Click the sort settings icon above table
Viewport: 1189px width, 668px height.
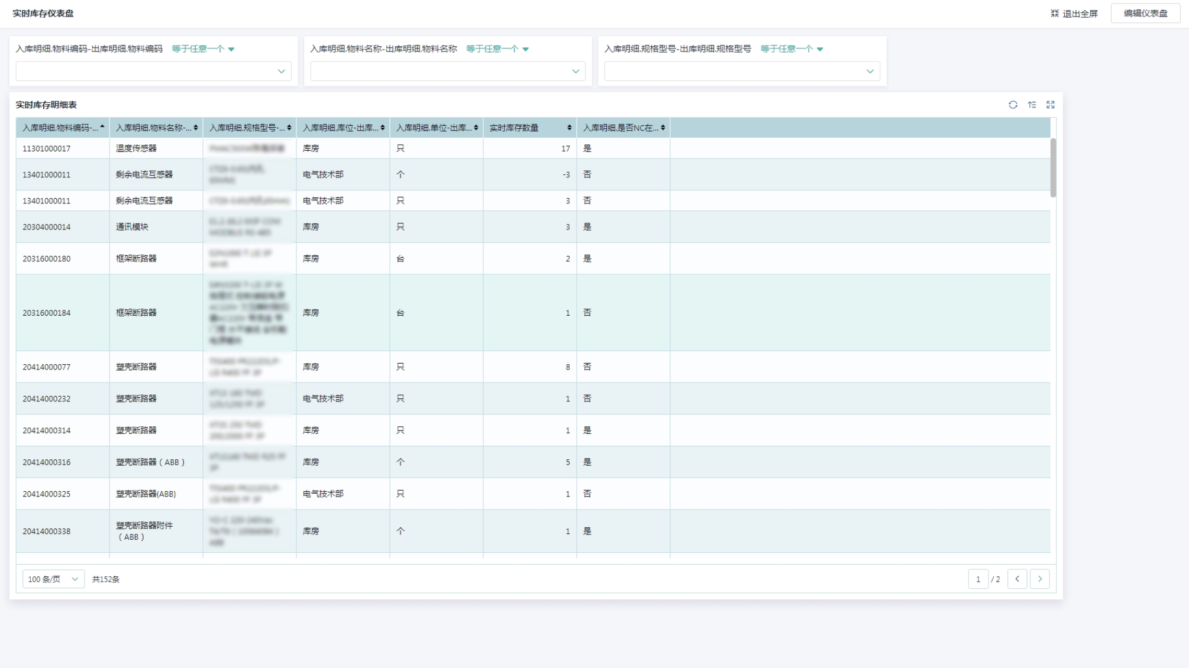click(1032, 105)
